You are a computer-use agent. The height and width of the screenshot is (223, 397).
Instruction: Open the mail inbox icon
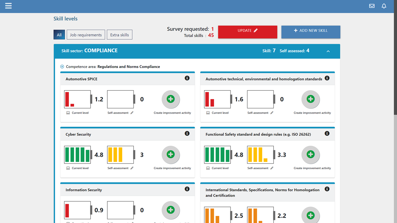(x=372, y=6)
